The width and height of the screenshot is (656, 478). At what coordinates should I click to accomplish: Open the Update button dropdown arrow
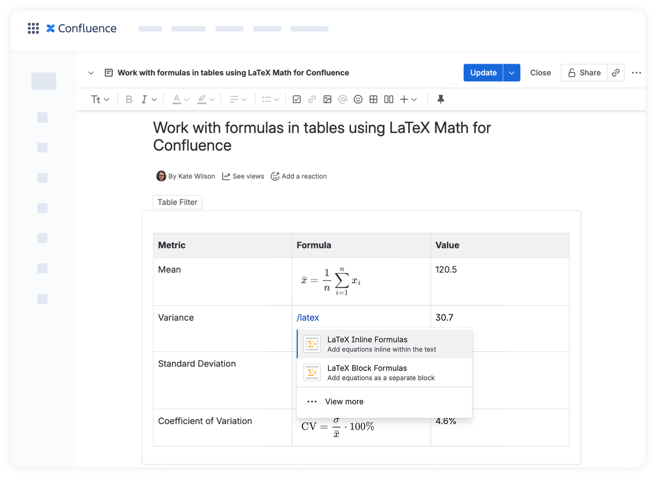pos(511,73)
